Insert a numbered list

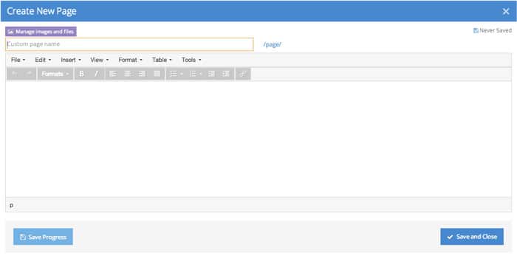click(x=193, y=74)
